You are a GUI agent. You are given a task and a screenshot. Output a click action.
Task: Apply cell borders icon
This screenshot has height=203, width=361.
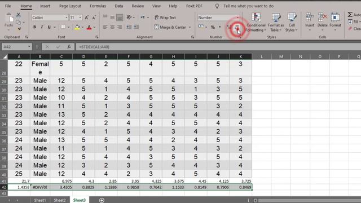[x=63, y=27]
